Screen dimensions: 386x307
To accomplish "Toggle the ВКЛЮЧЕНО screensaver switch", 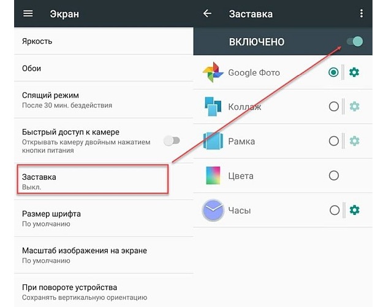I will click(355, 42).
